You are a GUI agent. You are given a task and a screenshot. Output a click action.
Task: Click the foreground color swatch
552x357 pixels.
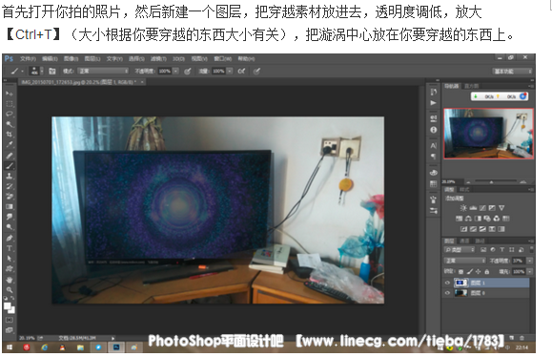[8, 306]
